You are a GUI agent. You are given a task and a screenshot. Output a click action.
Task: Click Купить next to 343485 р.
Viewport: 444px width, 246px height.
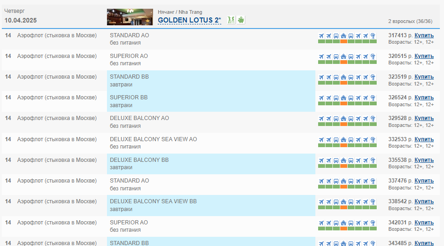[424, 243]
